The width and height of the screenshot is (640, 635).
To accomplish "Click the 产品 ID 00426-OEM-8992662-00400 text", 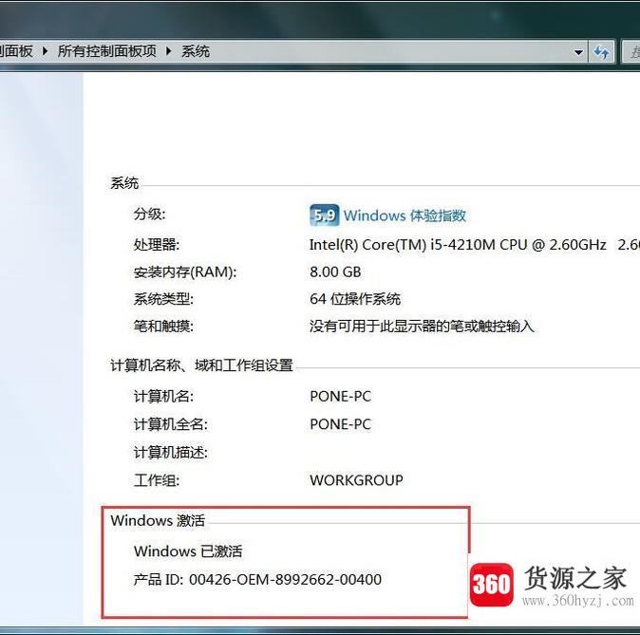I will coord(257,580).
